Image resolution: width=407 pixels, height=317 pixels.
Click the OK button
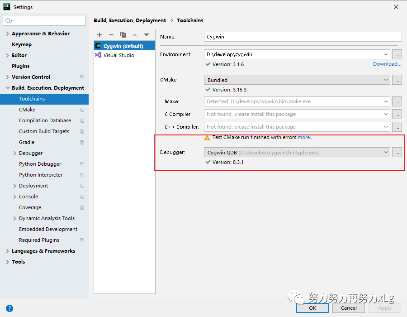click(312, 308)
